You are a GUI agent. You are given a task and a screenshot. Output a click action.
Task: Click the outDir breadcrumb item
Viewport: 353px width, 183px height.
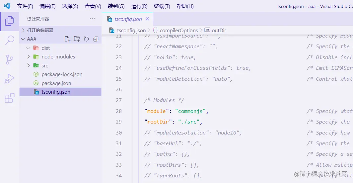(219, 31)
